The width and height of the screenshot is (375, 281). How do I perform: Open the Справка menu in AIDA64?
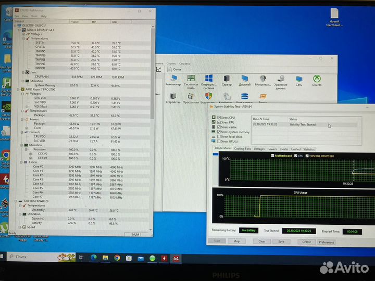(184, 63)
